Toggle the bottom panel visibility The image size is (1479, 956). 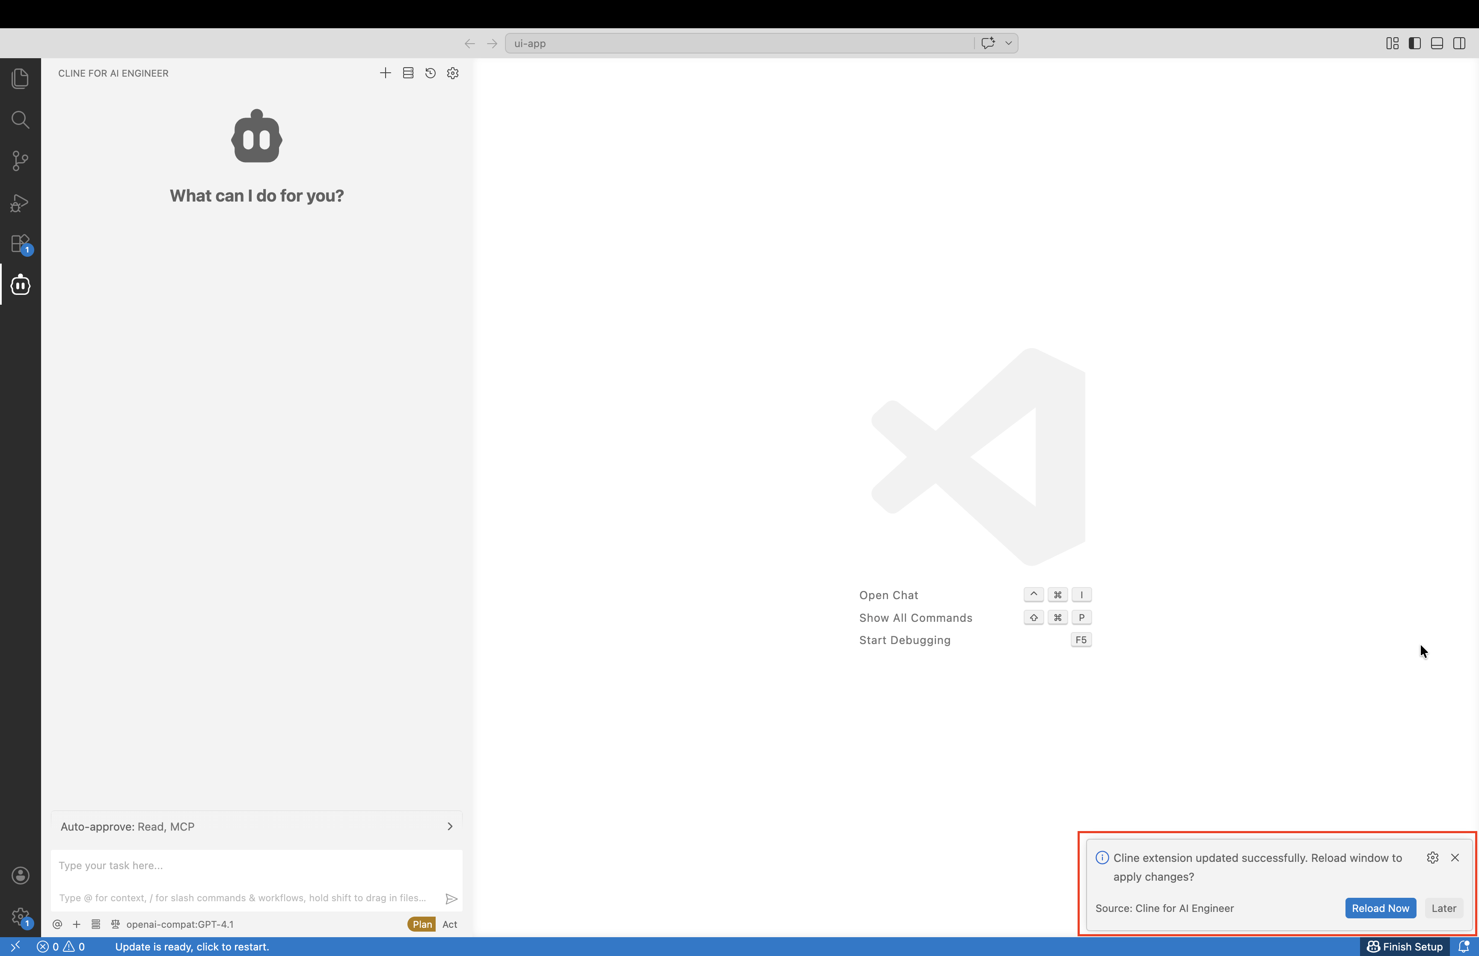click(1437, 43)
